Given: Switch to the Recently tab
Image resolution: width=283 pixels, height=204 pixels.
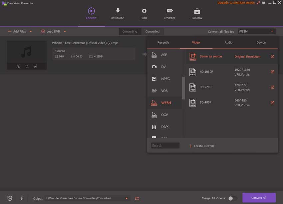Looking at the screenshot, I should point(163,43).
